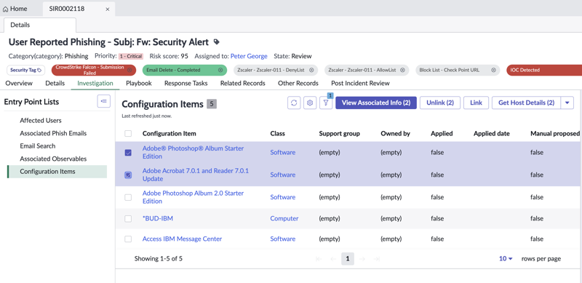The image size is (582, 283).
Task: Switch to the Details sub-tab next to Overview
Action: pyautogui.click(x=55, y=83)
